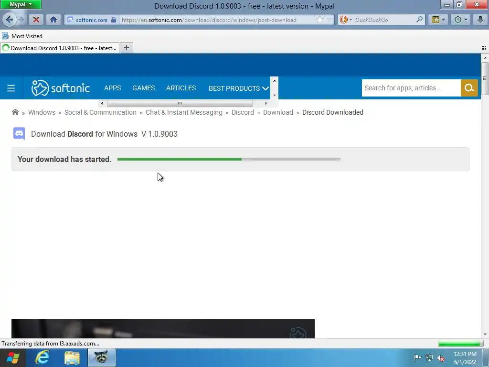Click the network tray icon
This screenshot has height=367, width=489.
429,357
